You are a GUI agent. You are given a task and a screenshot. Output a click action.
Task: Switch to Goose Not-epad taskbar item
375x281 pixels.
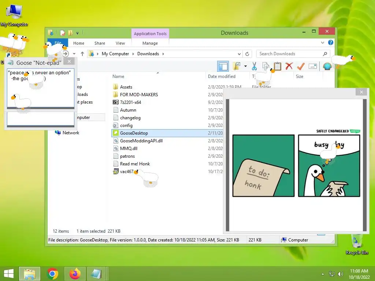(x=97, y=274)
